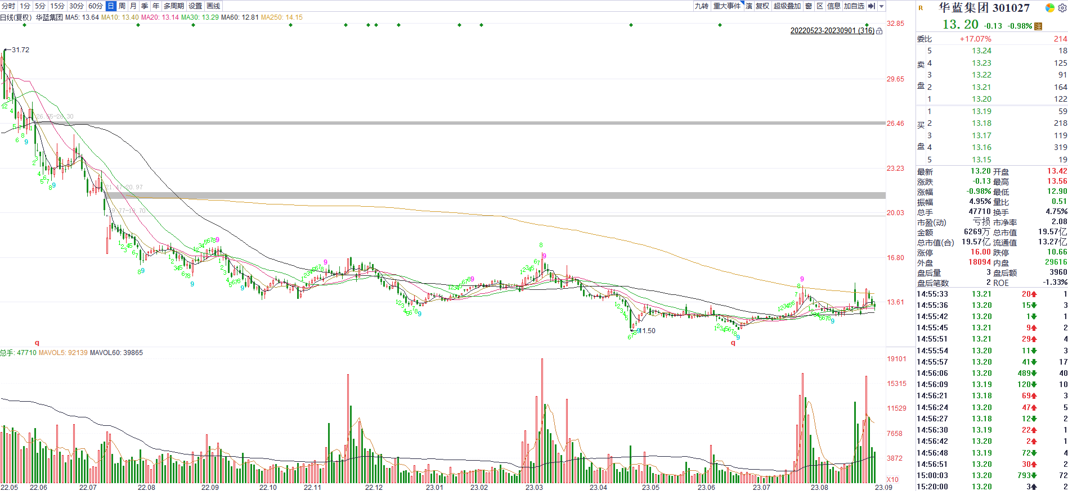Click the 窗 window button
The width and height of the screenshot is (1068, 491).
click(x=809, y=6)
